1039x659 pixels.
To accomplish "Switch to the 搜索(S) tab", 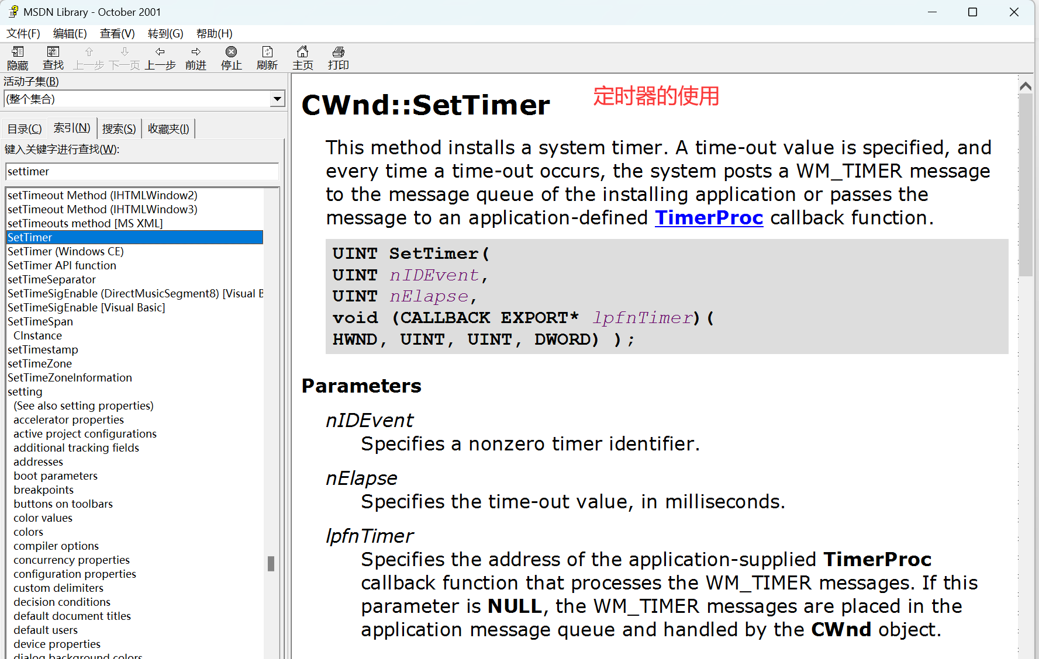I will click(119, 129).
